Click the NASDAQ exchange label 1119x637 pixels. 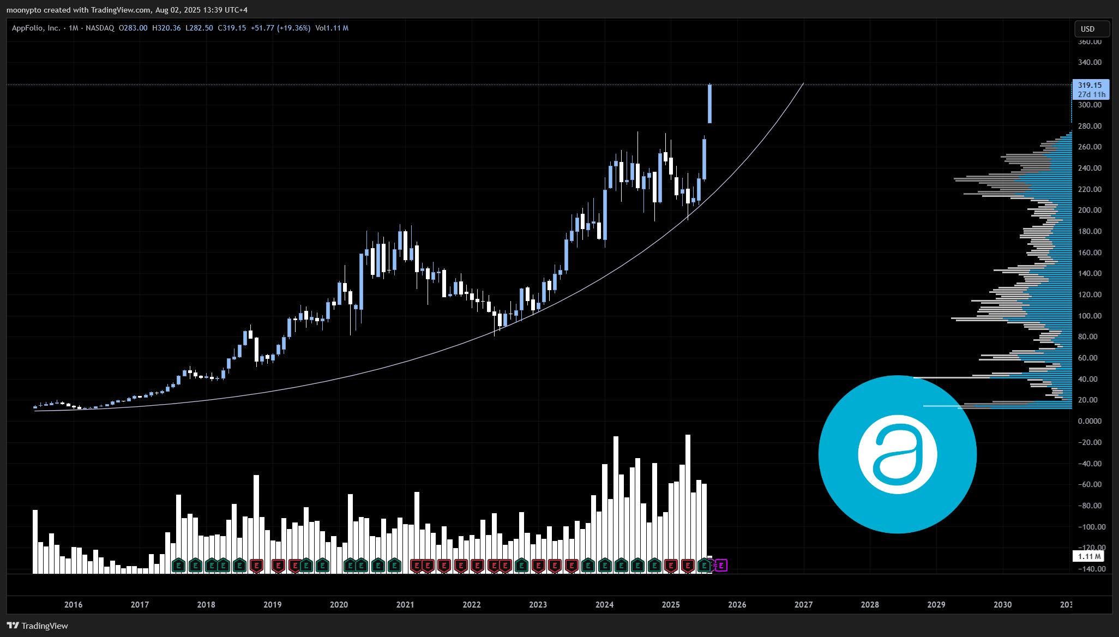click(x=100, y=28)
